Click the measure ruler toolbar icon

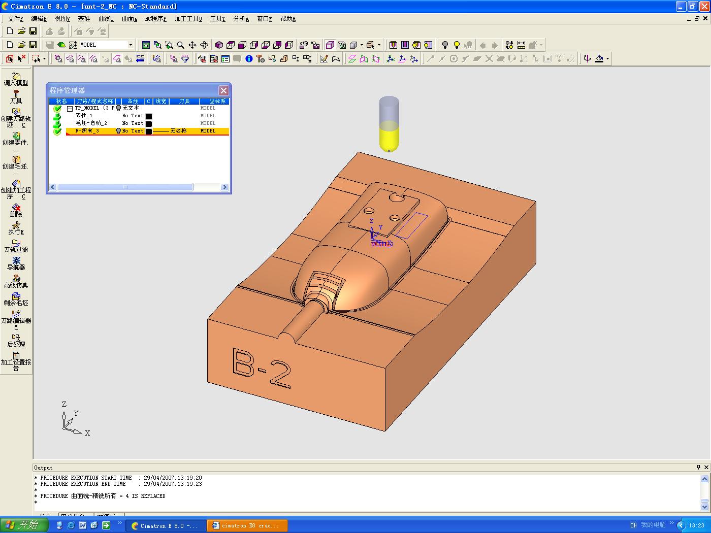point(521,45)
